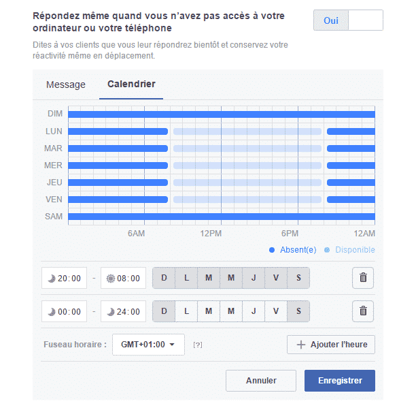Screen dimensions: 416x410
Task: Click the Enregistrer button
Action: click(339, 381)
